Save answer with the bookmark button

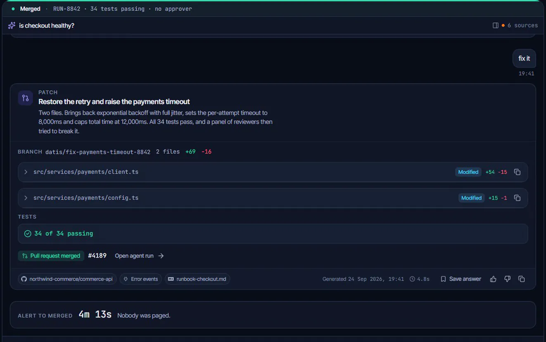(461, 279)
